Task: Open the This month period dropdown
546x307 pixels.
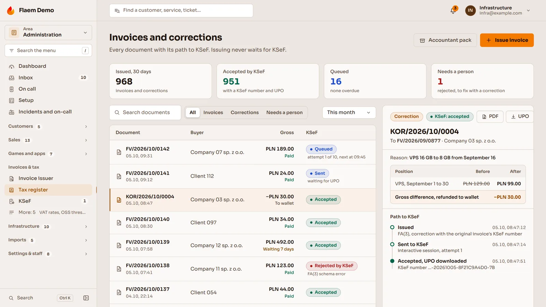Action: tap(349, 113)
